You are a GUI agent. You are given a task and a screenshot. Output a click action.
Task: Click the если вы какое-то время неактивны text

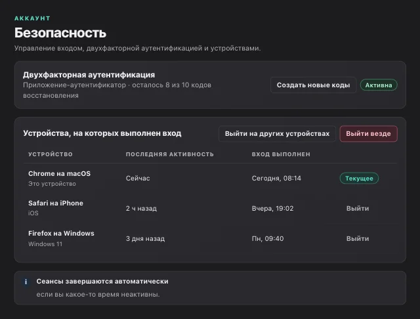coord(98,294)
